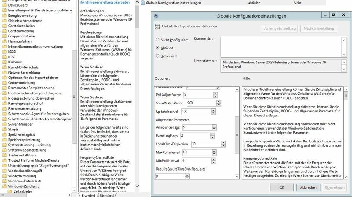
Task: Click the help panel scrollbar thumb
Action: point(346,96)
